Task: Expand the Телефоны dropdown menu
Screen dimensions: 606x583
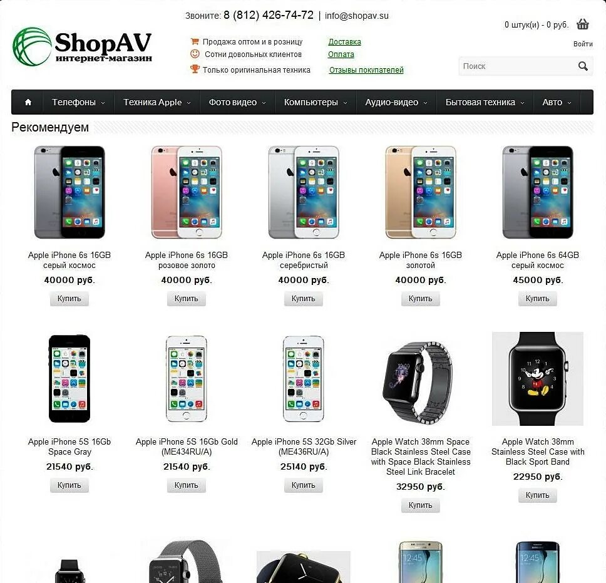Action: pos(78,102)
